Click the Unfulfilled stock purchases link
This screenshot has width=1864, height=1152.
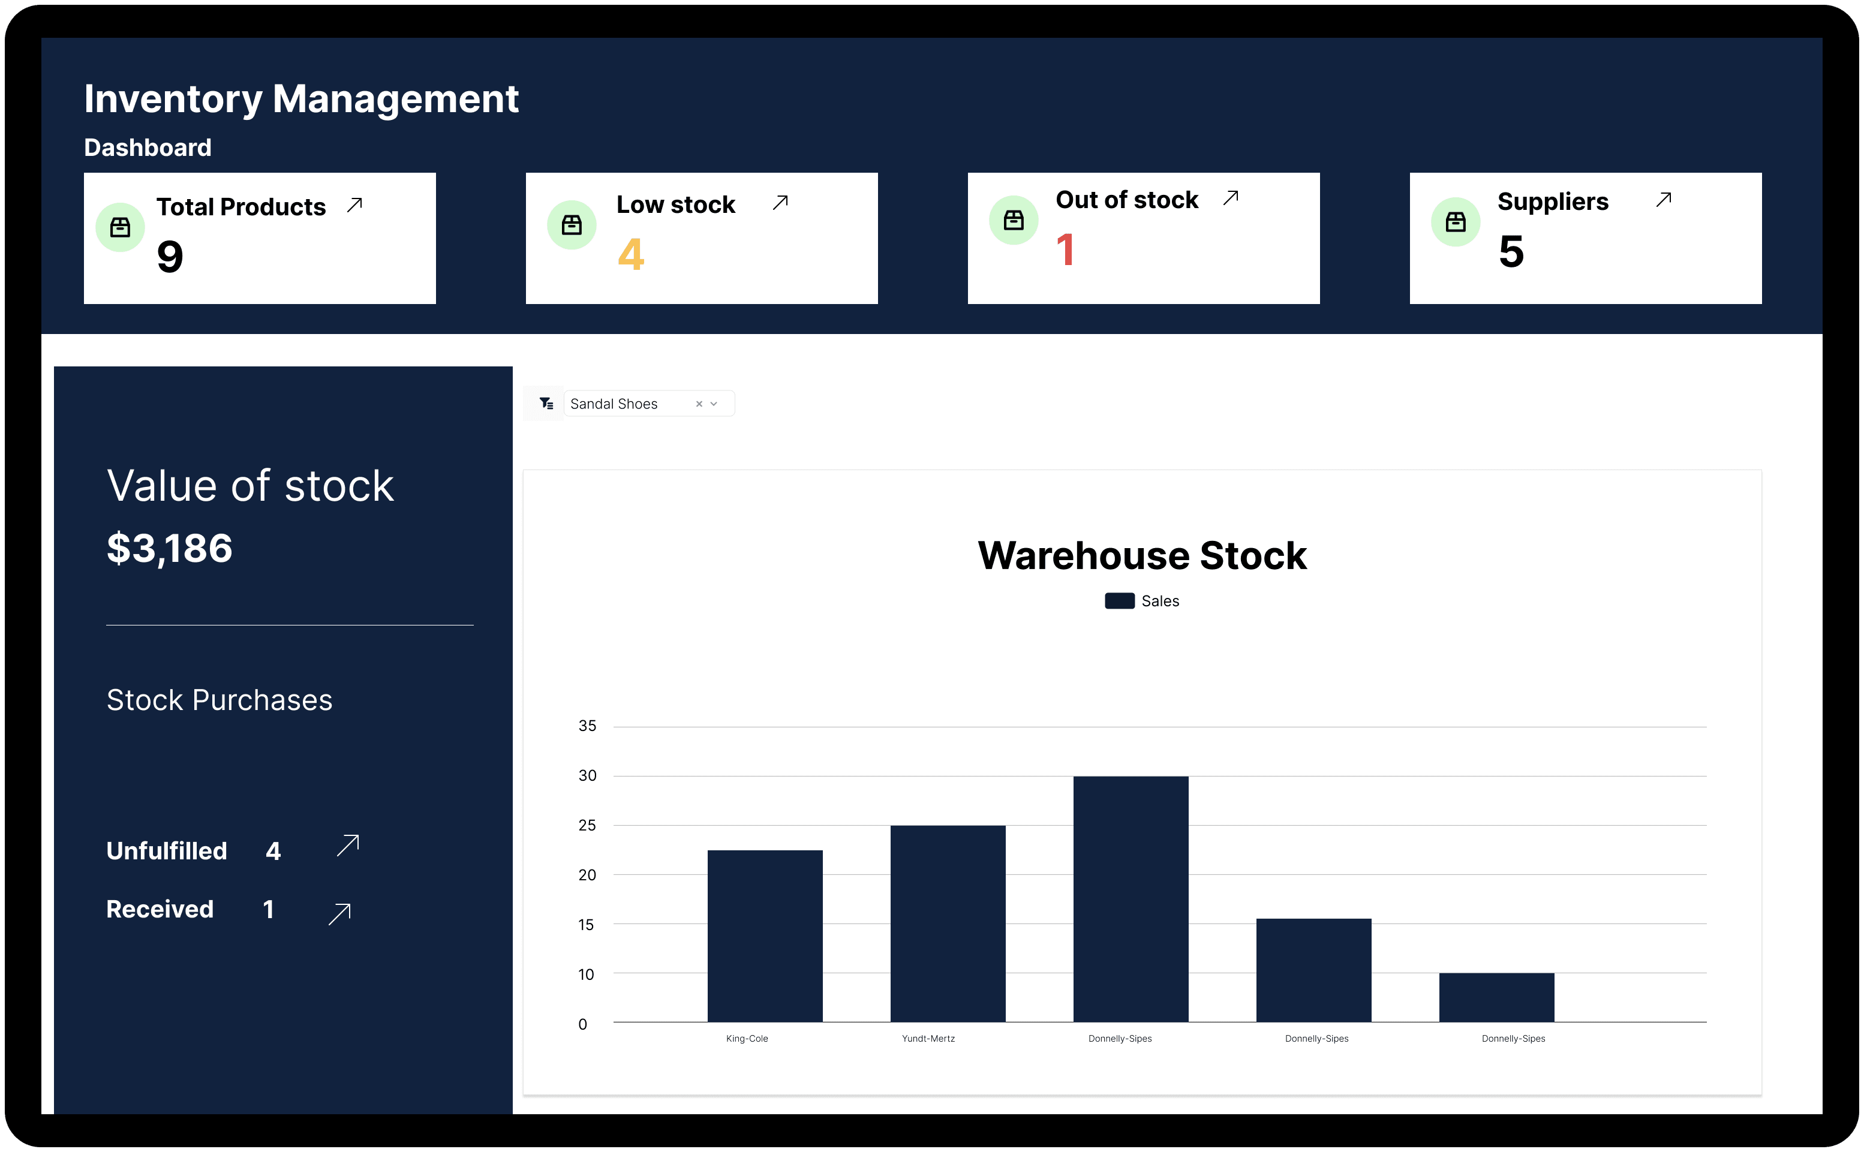click(x=167, y=850)
